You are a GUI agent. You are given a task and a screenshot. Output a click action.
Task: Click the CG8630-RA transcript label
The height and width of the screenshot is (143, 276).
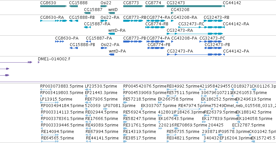point(52,18)
